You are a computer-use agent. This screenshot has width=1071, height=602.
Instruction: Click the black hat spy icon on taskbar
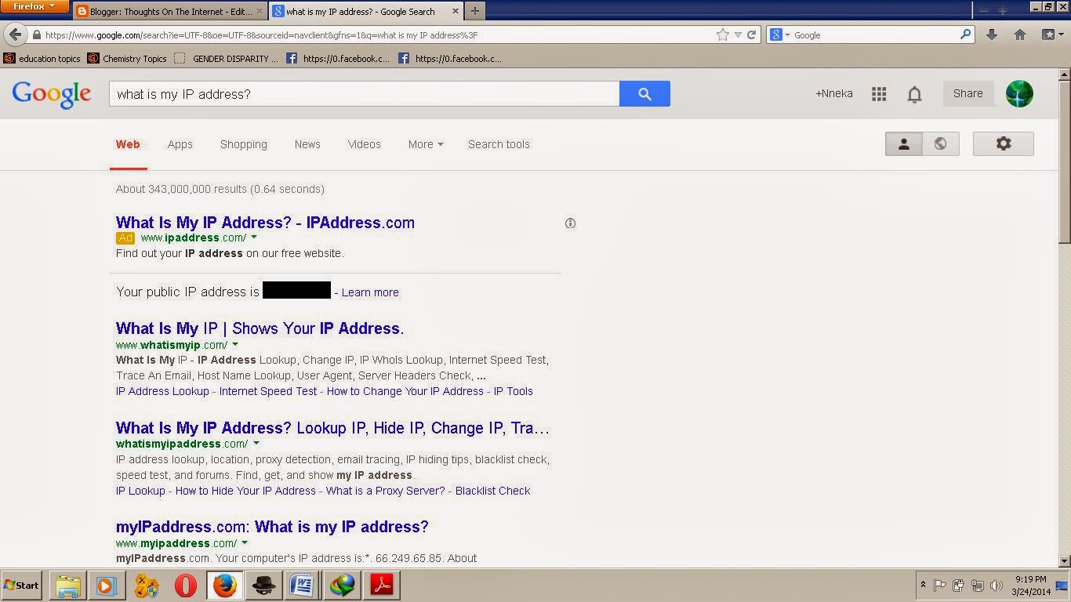pos(263,586)
